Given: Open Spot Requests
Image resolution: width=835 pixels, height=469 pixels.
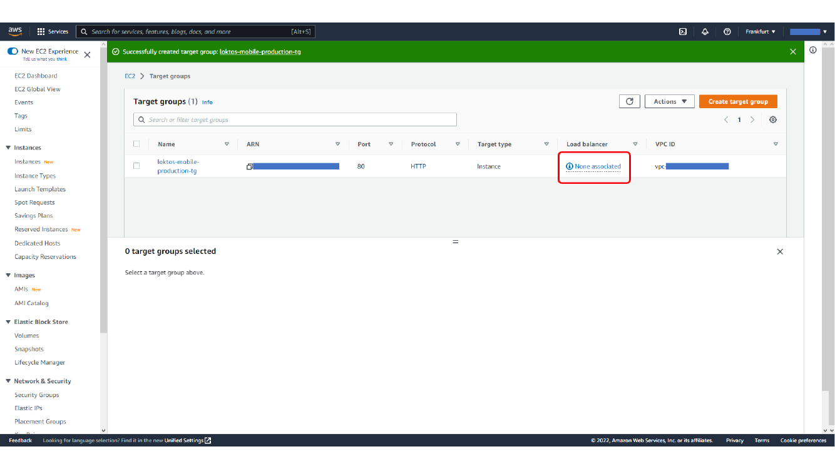Looking at the screenshot, I should tap(34, 203).
